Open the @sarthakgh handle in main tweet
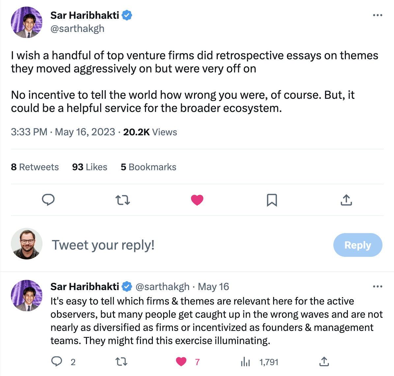 (77, 29)
